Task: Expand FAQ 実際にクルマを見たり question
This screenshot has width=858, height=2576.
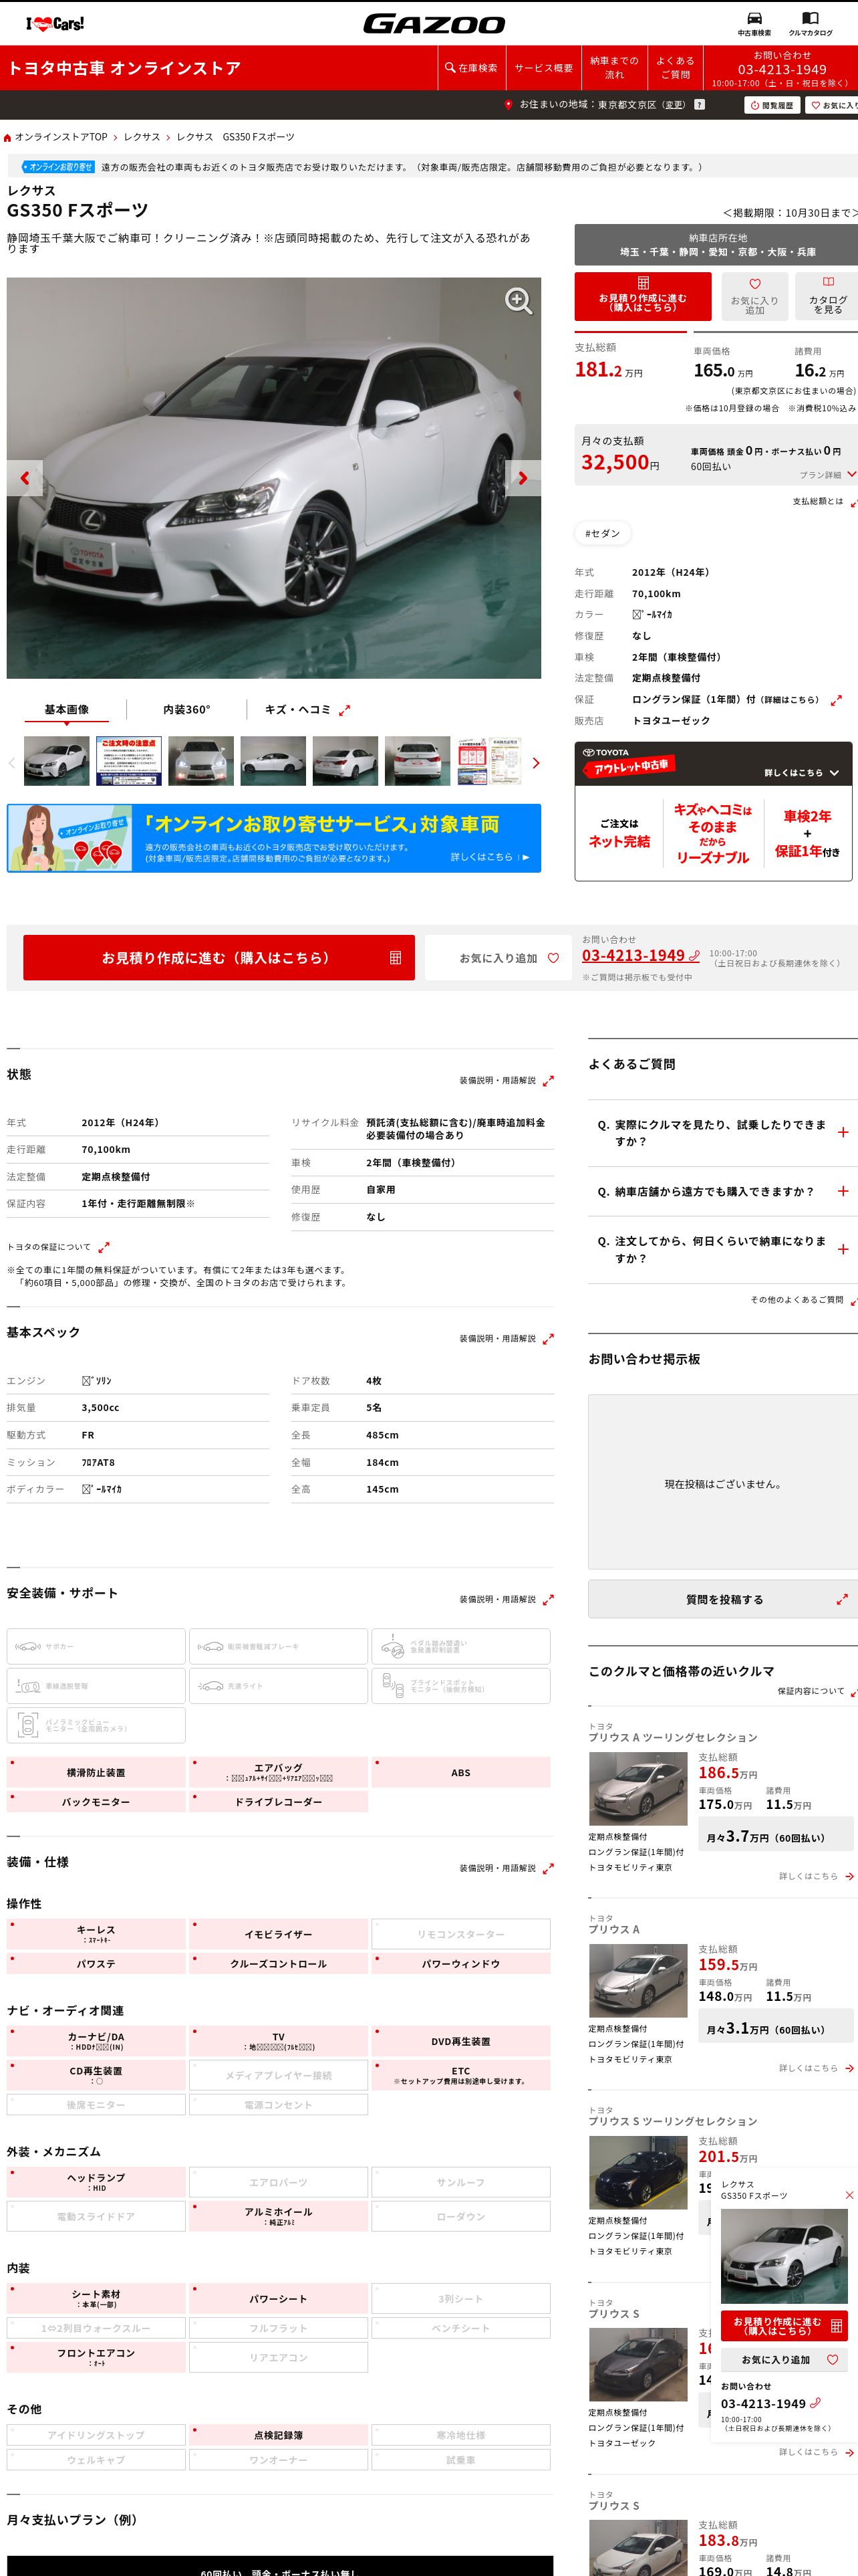Action: coord(723,1133)
